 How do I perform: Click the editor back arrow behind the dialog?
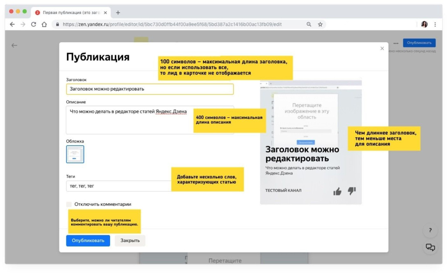14,45
